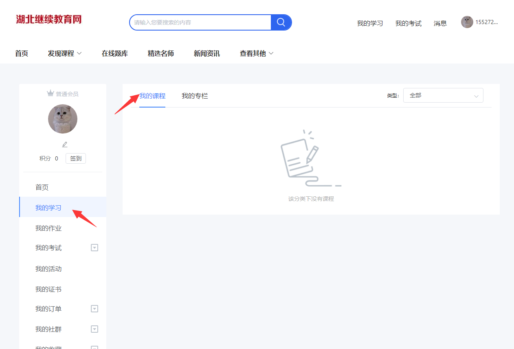The height and width of the screenshot is (349, 514).
Task: Click the search magnifier icon
Action: click(x=281, y=22)
